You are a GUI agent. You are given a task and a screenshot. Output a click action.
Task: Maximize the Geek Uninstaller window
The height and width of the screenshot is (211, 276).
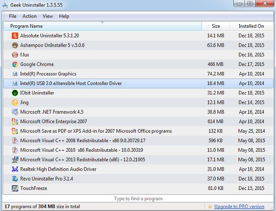(250, 3)
